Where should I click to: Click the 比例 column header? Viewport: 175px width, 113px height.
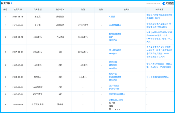101,10
